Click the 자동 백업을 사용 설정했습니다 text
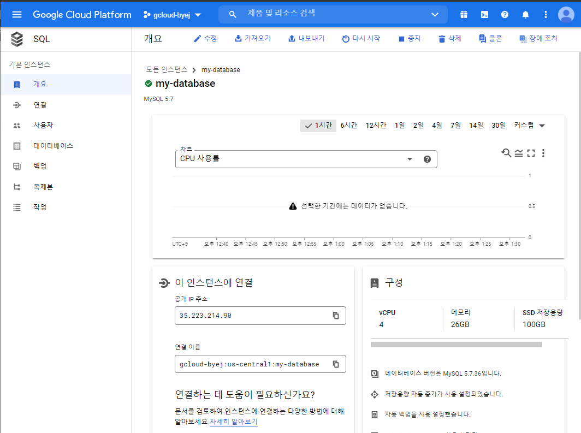581x433 pixels. click(x=428, y=414)
